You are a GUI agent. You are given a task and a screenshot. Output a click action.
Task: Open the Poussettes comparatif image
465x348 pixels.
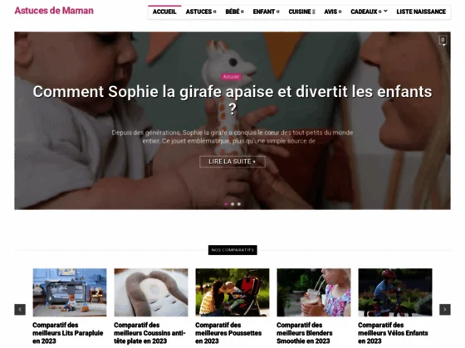232,292
